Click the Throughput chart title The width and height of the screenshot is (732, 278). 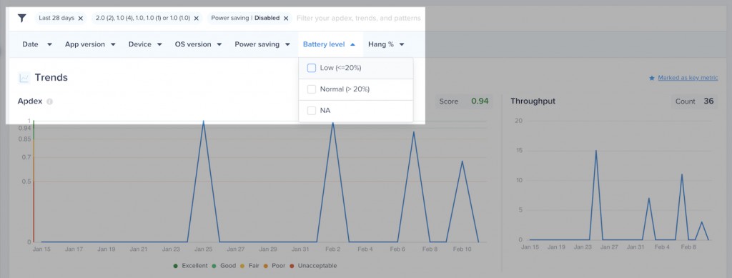pyautogui.click(x=533, y=101)
